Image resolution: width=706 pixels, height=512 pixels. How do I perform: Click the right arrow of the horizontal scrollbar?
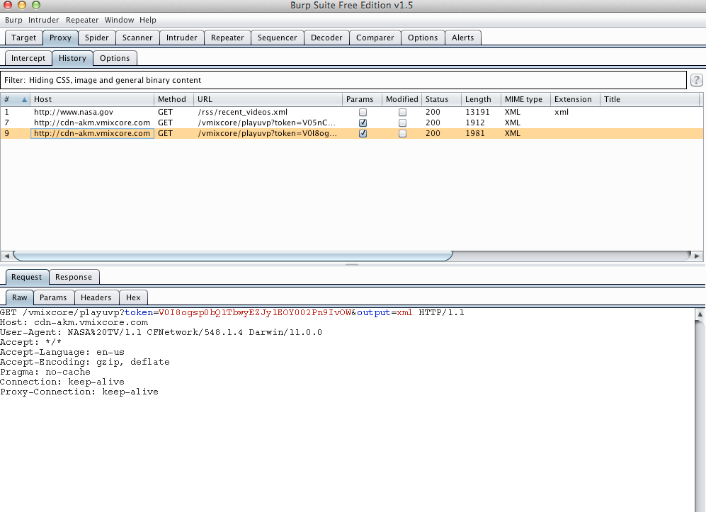(698, 256)
